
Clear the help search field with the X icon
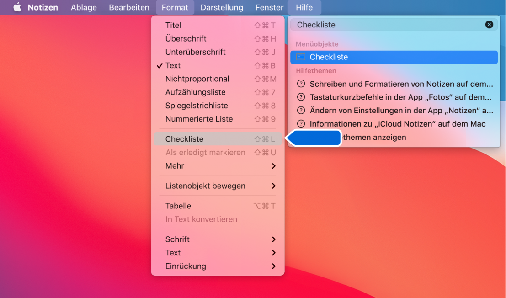pos(489,25)
